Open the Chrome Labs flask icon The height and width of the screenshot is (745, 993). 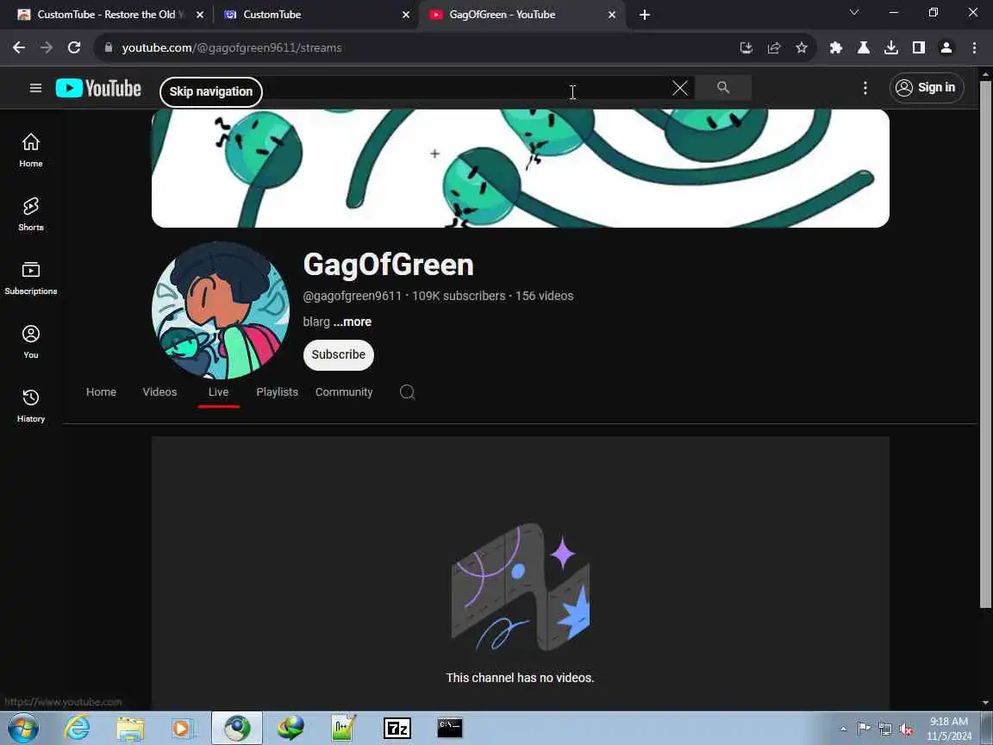coord(863,47)
